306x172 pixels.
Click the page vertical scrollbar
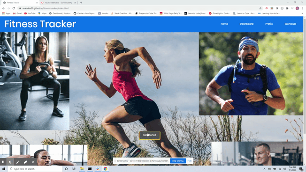coord(305,76)
